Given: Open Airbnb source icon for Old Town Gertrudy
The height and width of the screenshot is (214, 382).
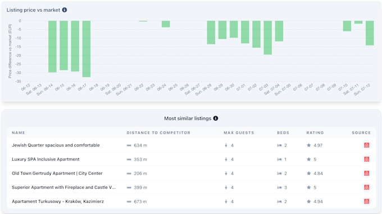Looking at the screenshot, I should (x=366, y=174).
